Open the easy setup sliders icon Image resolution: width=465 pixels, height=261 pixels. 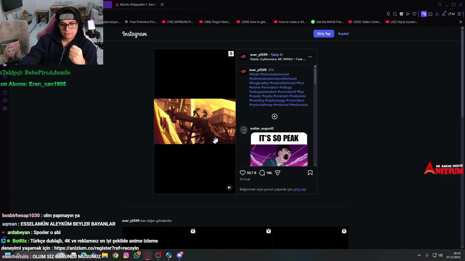click(460, 14)
